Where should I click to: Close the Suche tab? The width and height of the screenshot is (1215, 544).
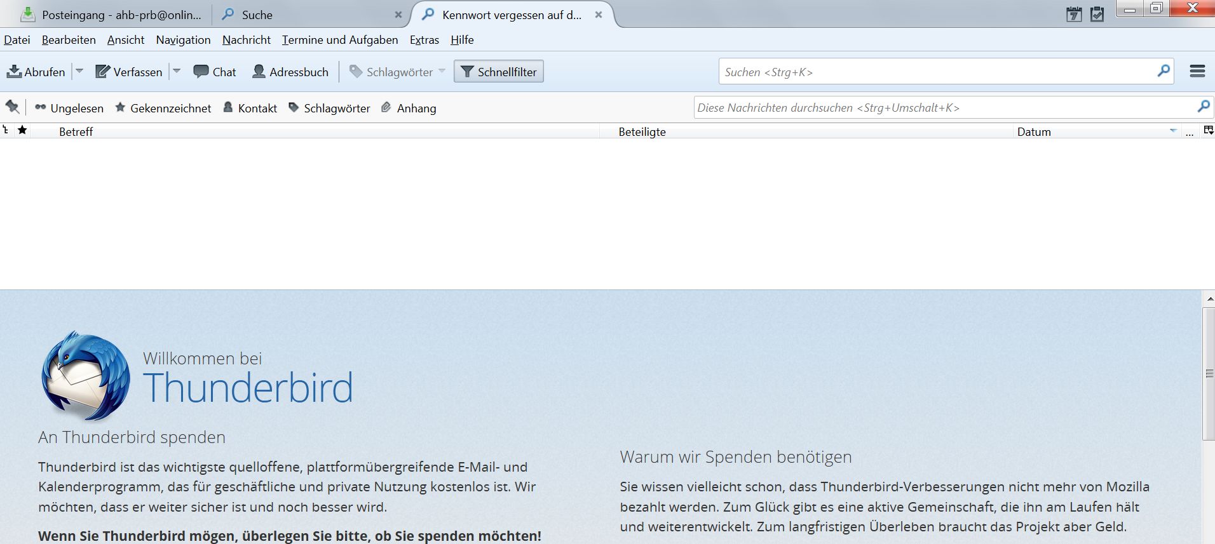coord(398,15)
